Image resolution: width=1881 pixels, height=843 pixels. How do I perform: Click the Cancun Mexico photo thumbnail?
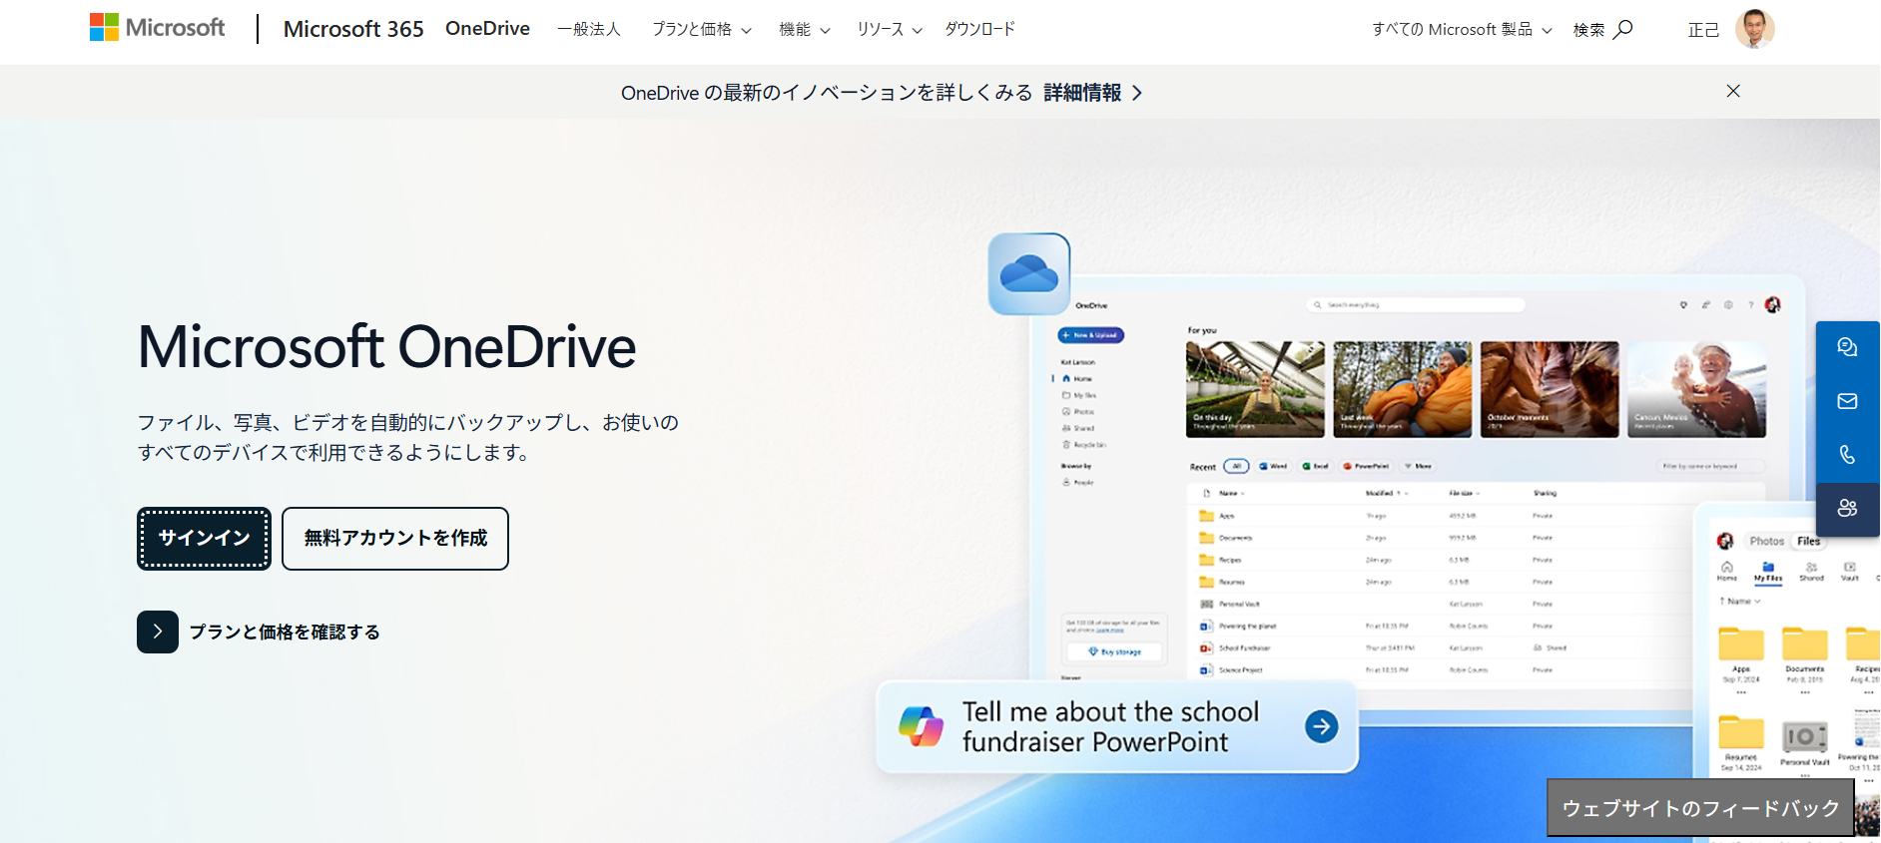coord(1696,389)
